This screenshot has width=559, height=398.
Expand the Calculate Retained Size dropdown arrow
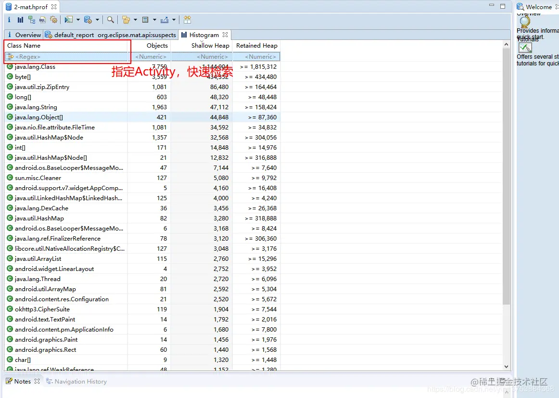pyautogui.click(x=154, y=20)
